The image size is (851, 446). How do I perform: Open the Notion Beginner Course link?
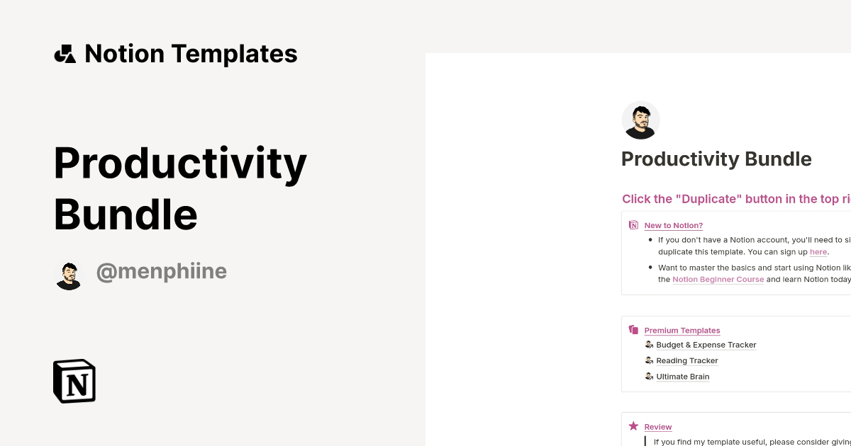click(x=718, y=280)
